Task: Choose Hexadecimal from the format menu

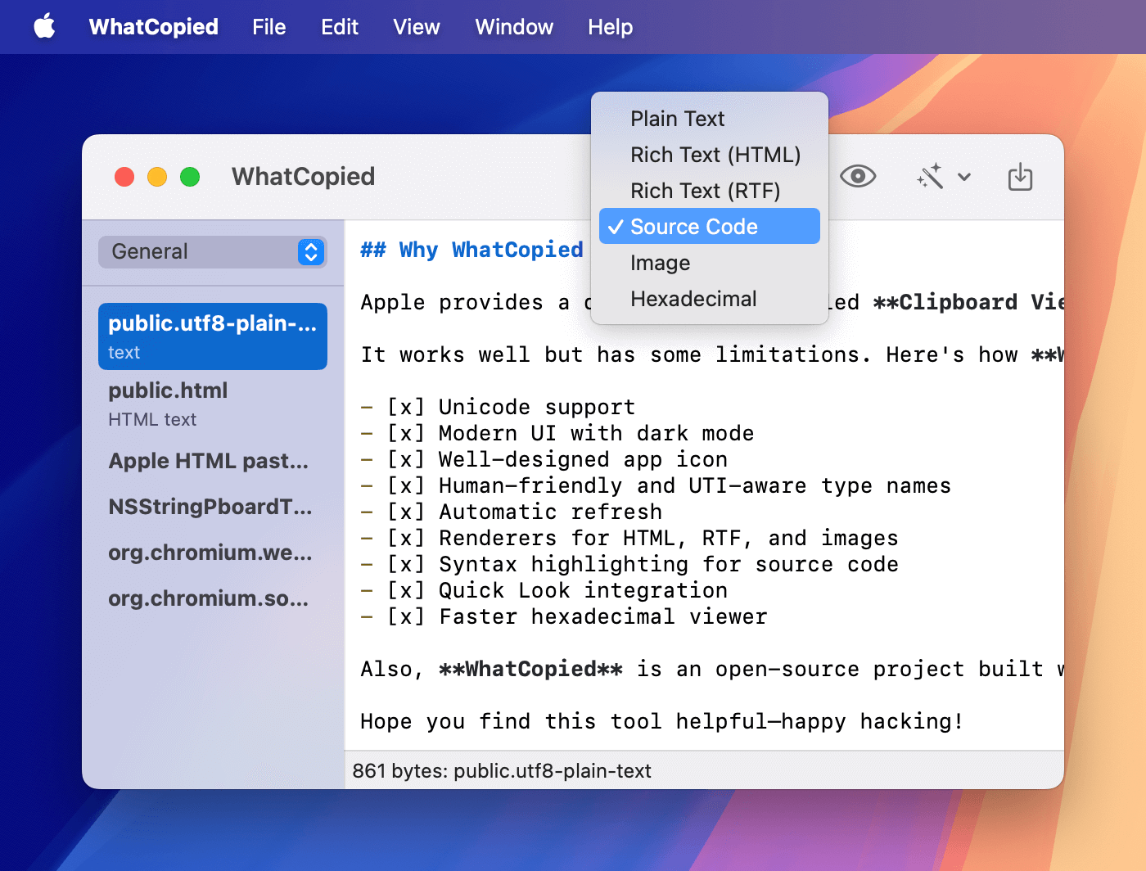Action: (709, 299)
